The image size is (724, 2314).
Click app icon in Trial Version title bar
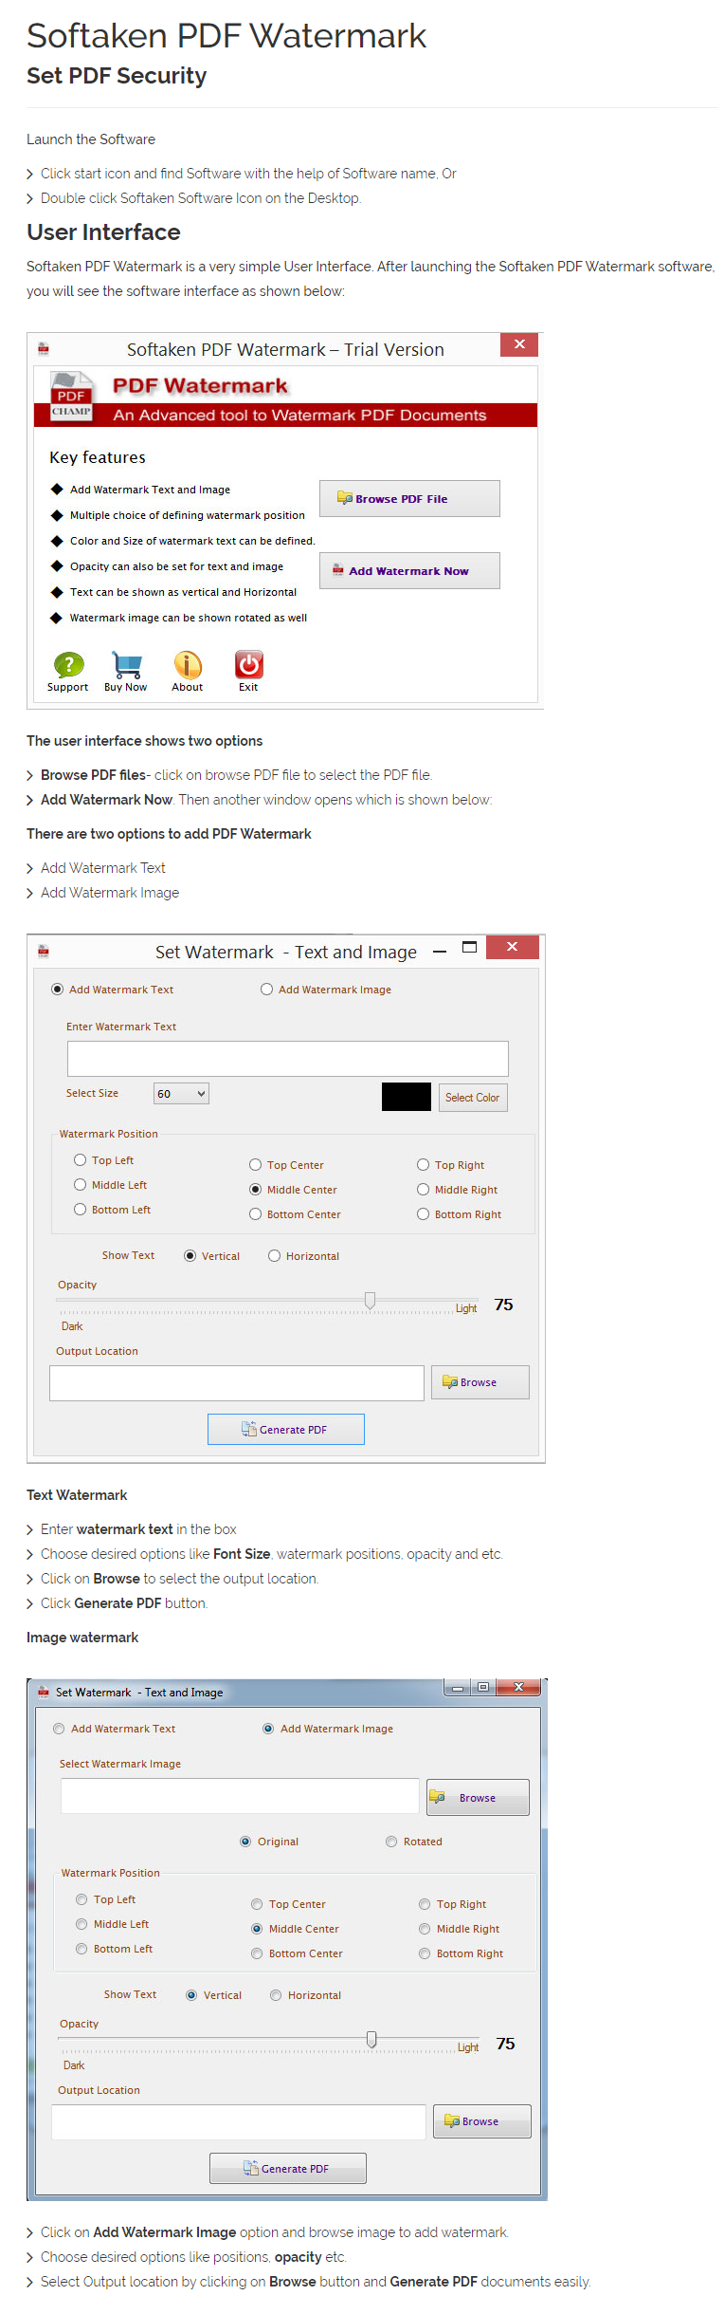[x=44, y=349]
